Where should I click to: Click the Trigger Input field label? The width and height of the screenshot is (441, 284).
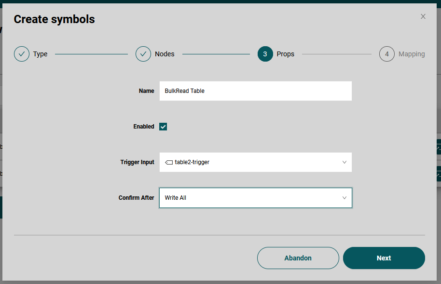point(137,162)
